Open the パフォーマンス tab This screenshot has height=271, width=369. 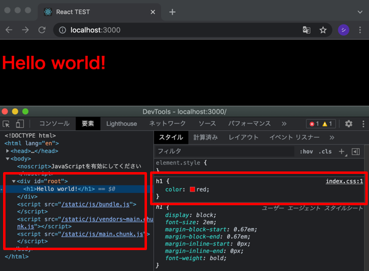pyautogui.click(x=250, y=124)
